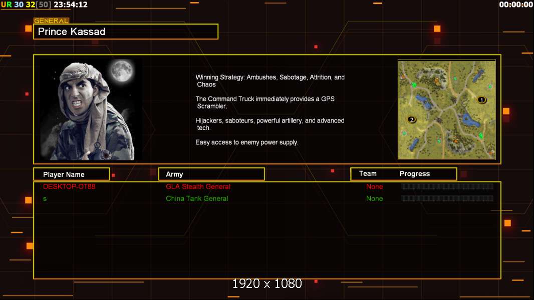This screenshot has height=300, width=534.
Task: Click the Command Truck GPS Scrambler text
Action: click(265, 102)
